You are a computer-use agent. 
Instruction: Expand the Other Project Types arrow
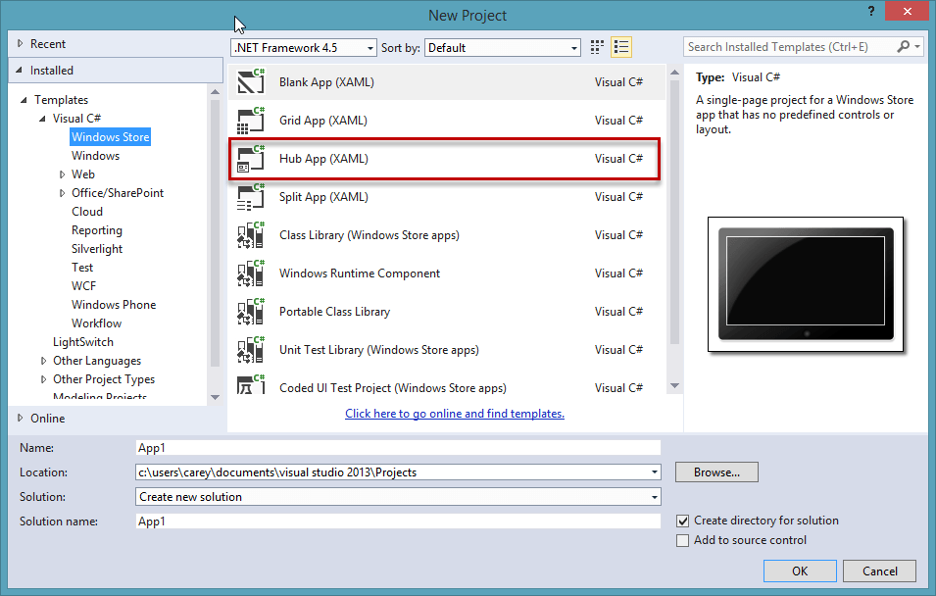43,379
